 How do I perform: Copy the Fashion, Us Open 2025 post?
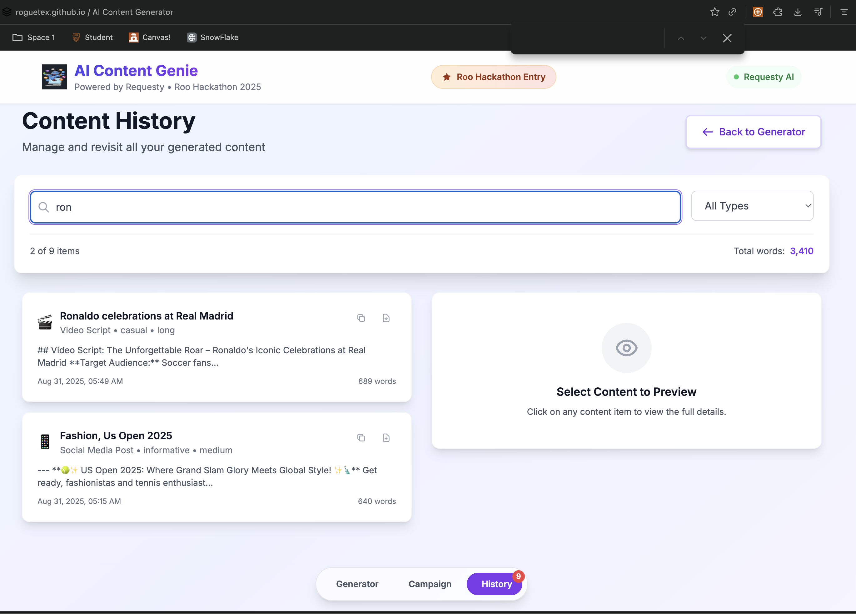point(361,438)
